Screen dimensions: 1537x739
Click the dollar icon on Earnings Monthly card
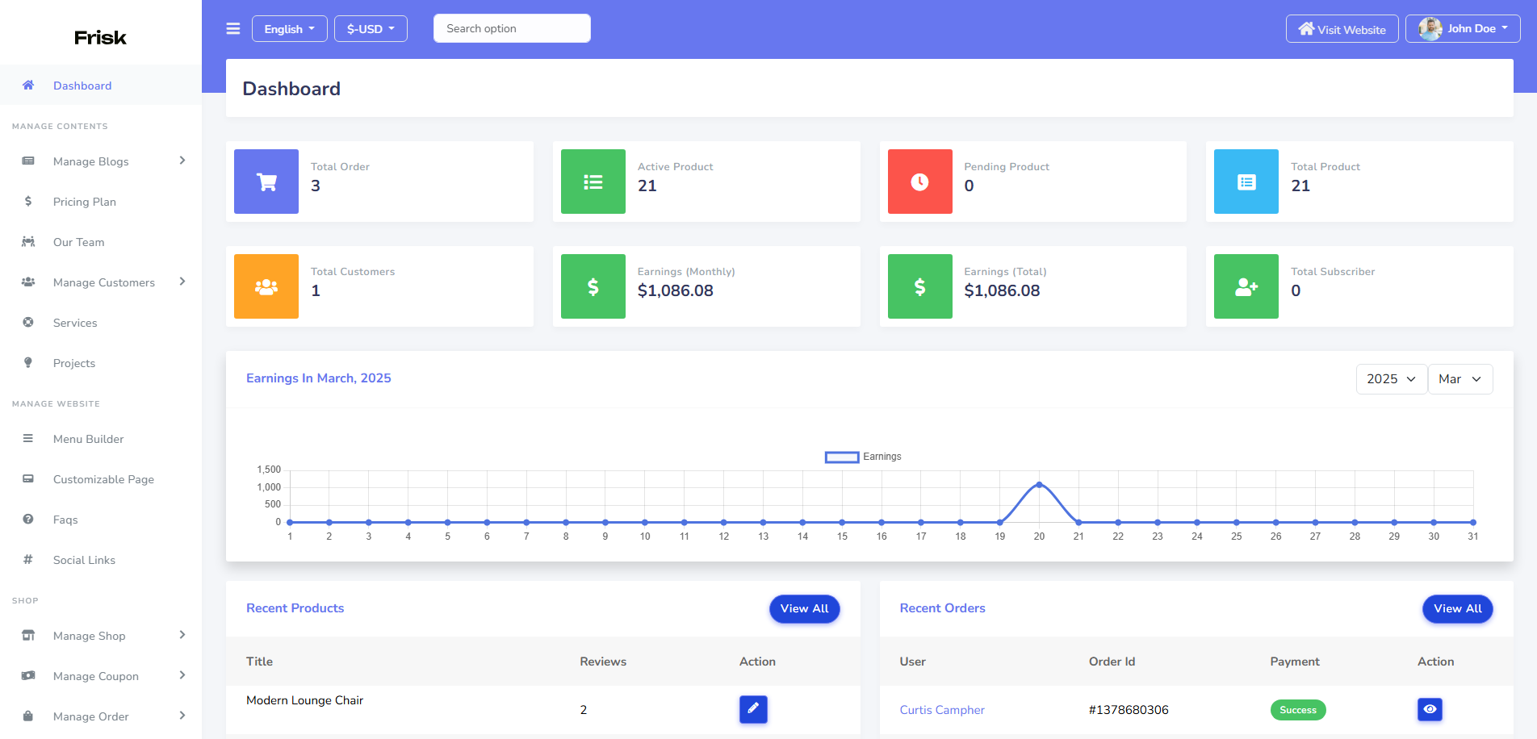(x=593, y=286)
